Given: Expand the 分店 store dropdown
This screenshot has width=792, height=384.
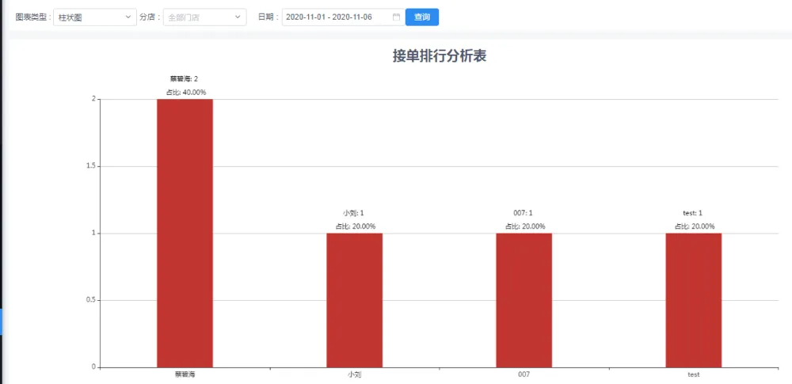Looking at the screenshot, I should pos(204,17).
